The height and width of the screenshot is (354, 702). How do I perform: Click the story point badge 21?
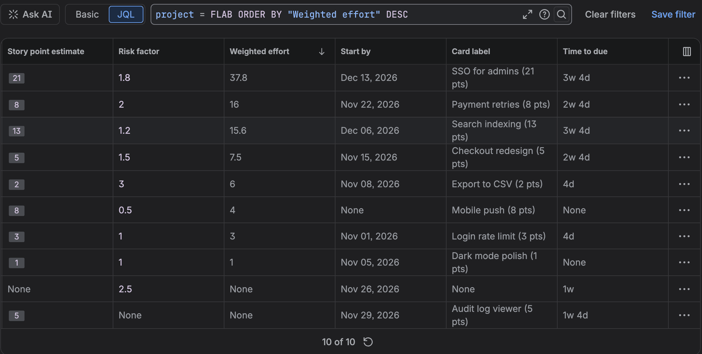(17, 78)
